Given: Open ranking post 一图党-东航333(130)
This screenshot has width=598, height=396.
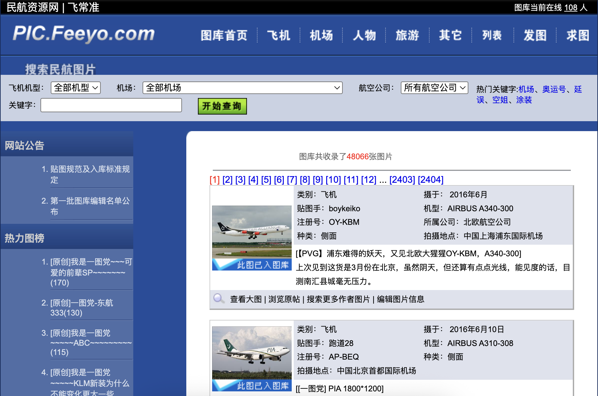Looking at the screenshot, I should coord(82,308).
